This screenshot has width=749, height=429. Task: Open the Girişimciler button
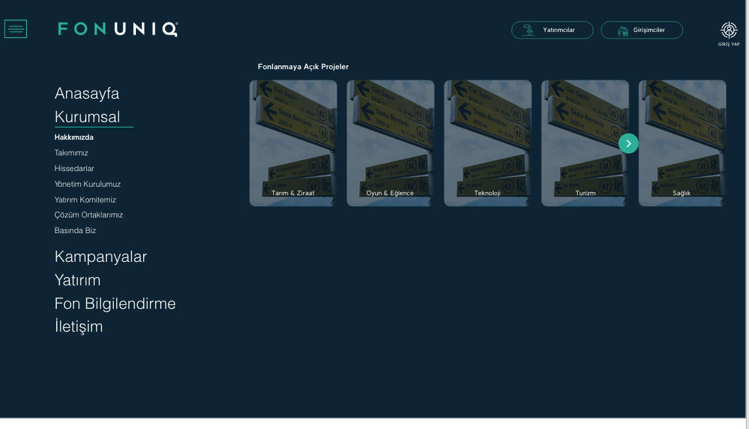(642, 30)
